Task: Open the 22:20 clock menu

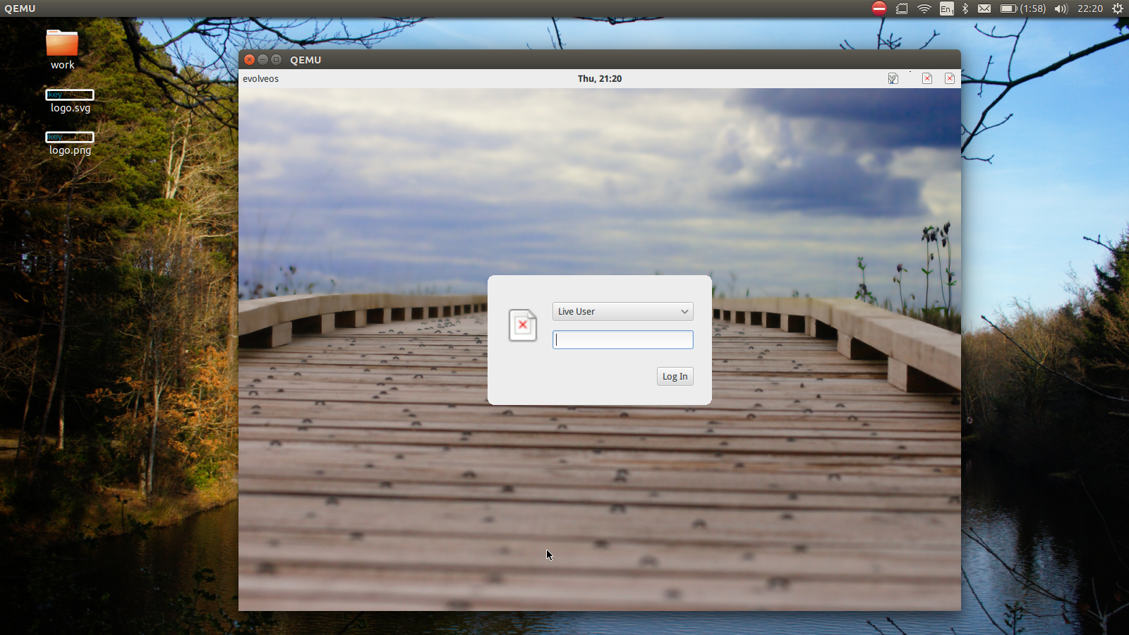Action: [1090, 8]
